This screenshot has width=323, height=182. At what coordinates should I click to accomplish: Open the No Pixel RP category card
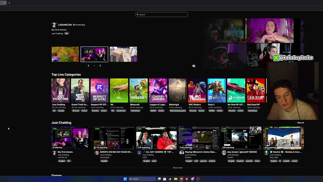(236, 90)
